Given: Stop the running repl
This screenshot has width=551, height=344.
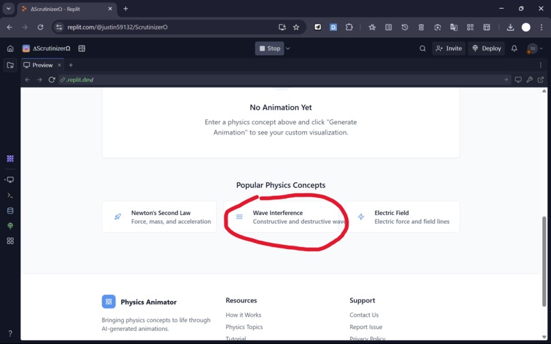Looking at the screenshot, I should pyautogui.click(x=269, y=48).
